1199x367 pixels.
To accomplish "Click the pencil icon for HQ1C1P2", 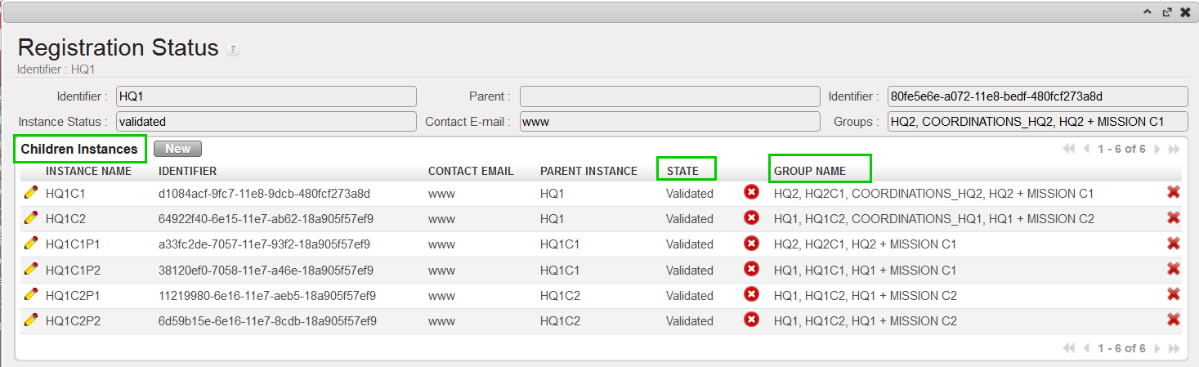I will tap(31, 270).
